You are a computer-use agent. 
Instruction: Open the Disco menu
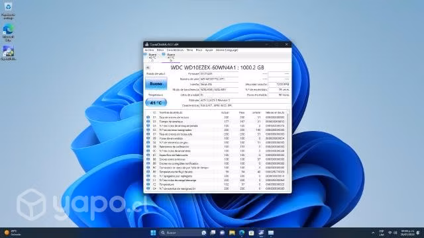tap(199, 50)
